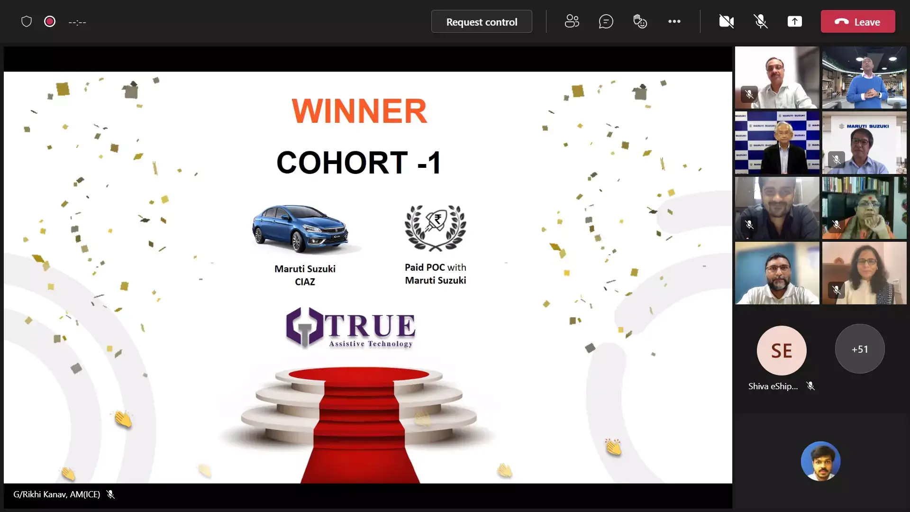
Task: Click the TRUE Assistive Technology logo
Action: 351,328
